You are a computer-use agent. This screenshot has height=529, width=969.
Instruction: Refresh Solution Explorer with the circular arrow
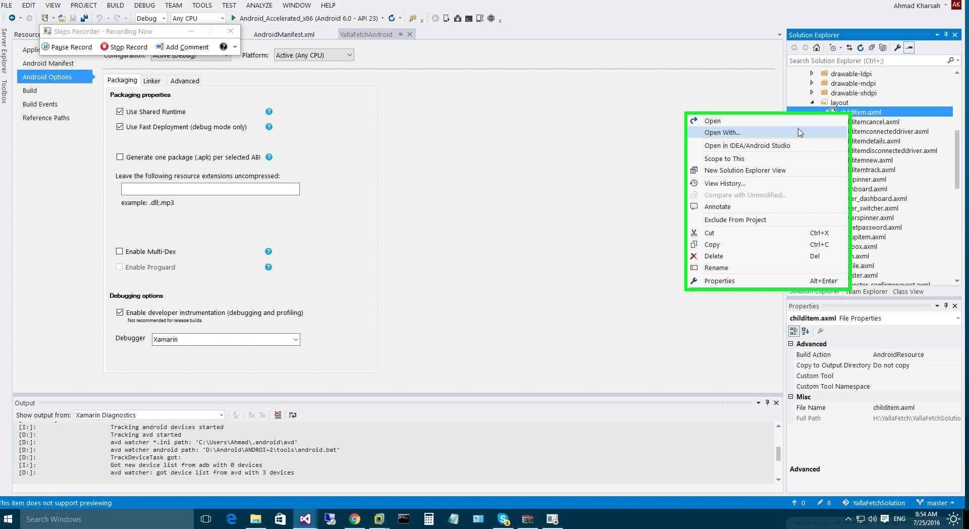coord(860,47)
